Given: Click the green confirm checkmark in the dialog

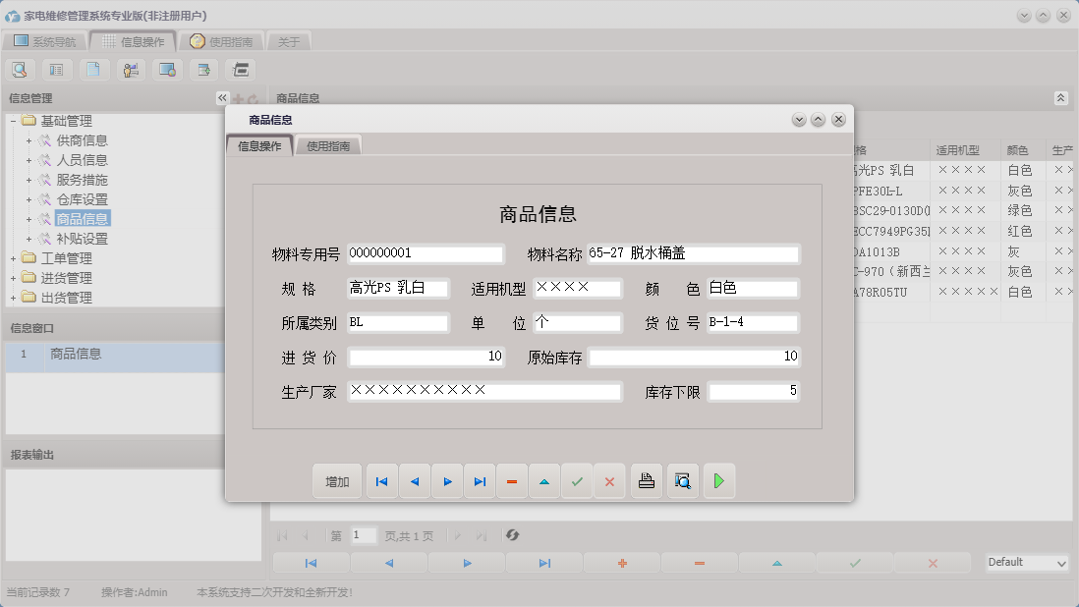Looking at the screenshot, I should click(577, 480).
